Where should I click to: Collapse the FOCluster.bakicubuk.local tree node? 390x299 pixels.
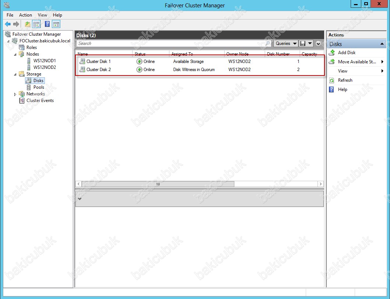8,41
